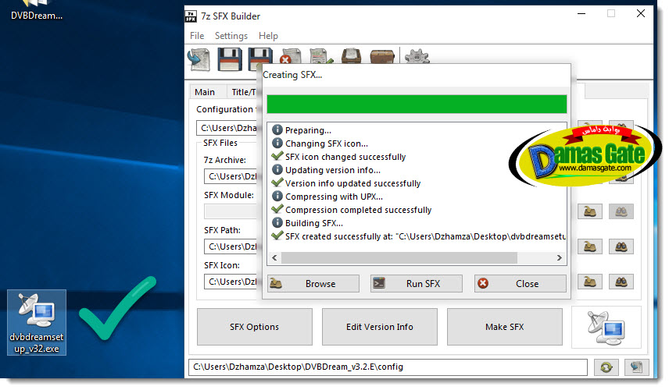This screenshot has width=669, height=390.
Task: Open the File menu
Action: (197, 36)
